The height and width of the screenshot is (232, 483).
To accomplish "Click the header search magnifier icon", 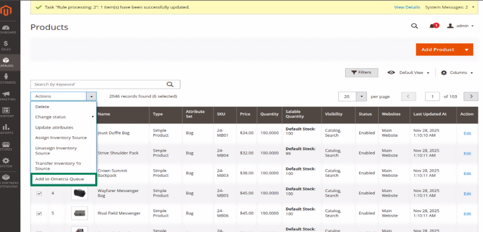I will (415, 26).
